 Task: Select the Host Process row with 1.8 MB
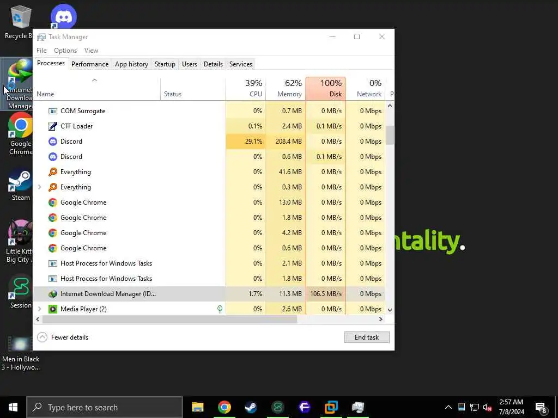[x=209, y=279]
